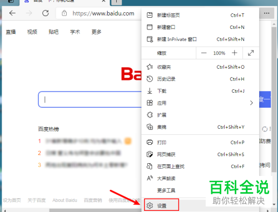This screenshot has height=212, width=278.
Task: Click the vertical page scrollbar
Action: pos(274,100)
